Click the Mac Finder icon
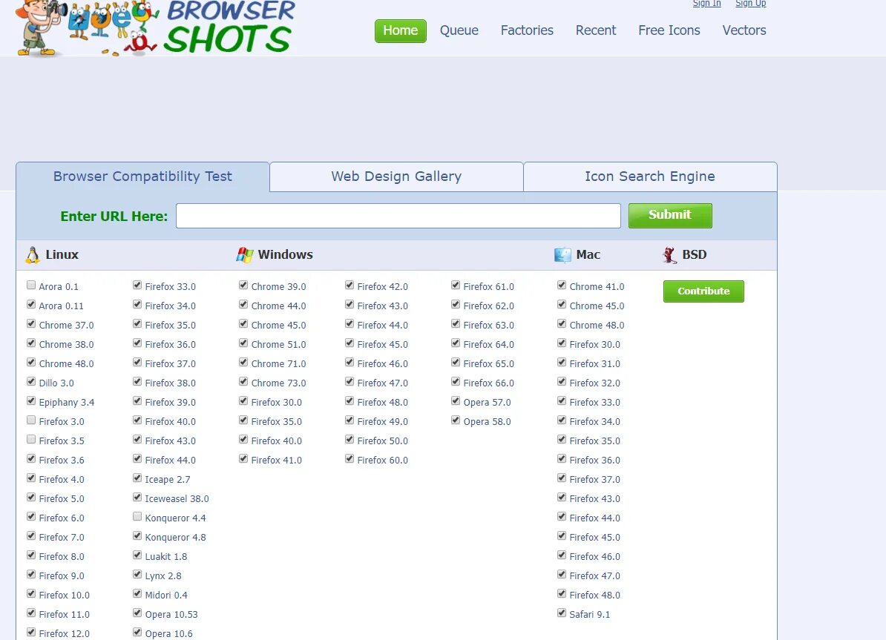 (x=562, y=255)
